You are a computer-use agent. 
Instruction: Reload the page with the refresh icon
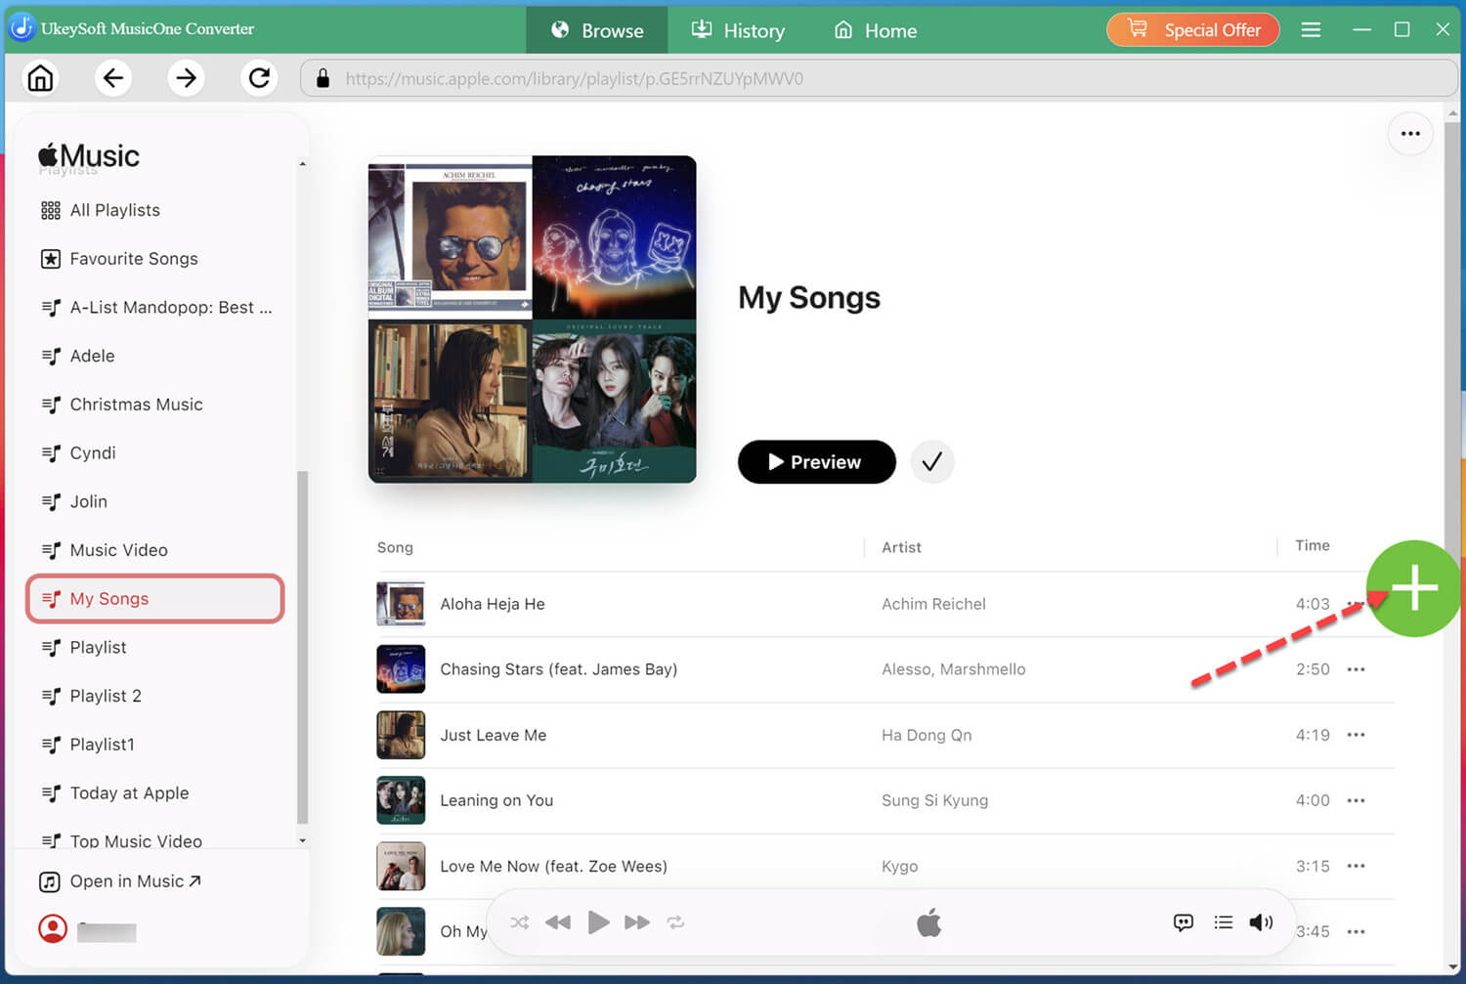(259, 78)
